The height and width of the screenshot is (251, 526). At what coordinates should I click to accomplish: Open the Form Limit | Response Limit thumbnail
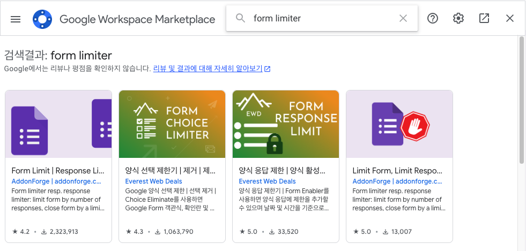tap(58, 124)
